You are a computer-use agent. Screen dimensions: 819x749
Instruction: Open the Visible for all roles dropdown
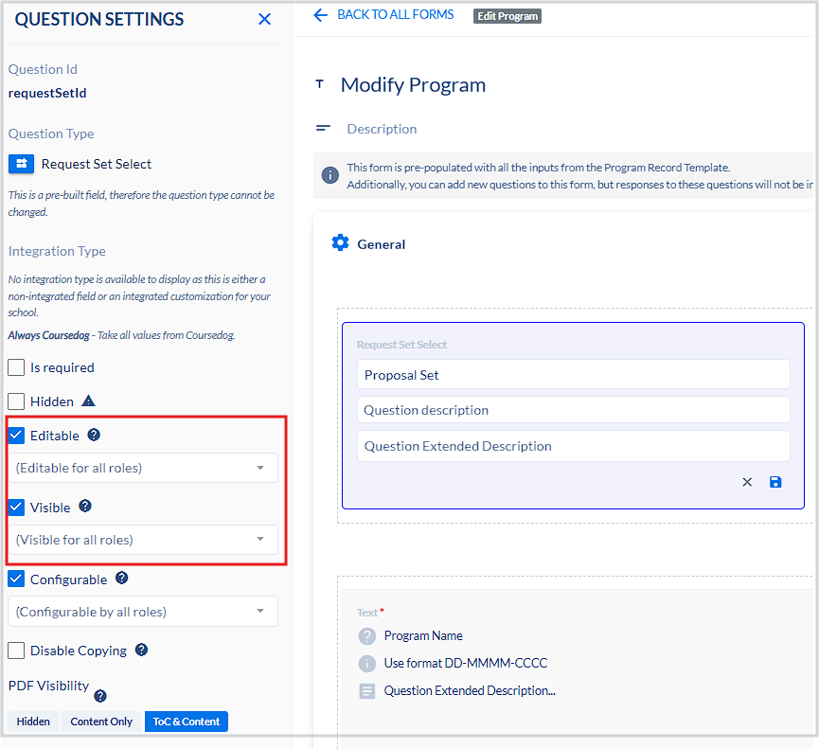142,540
